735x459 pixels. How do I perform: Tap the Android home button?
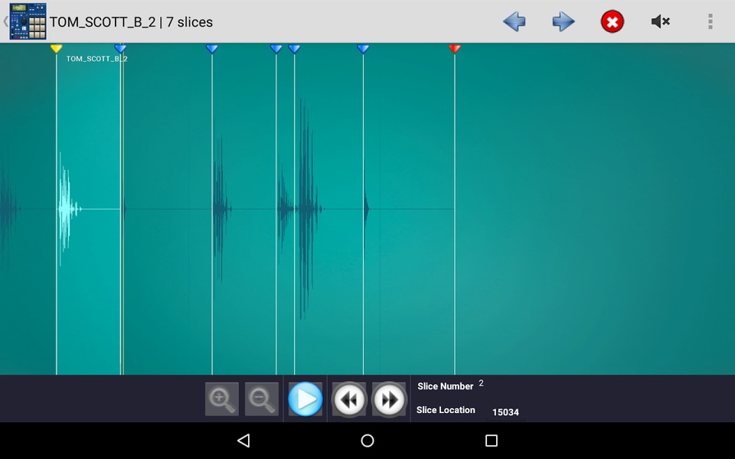click(367, 441)
